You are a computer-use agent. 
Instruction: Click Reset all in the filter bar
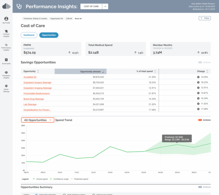pos(78,18)
